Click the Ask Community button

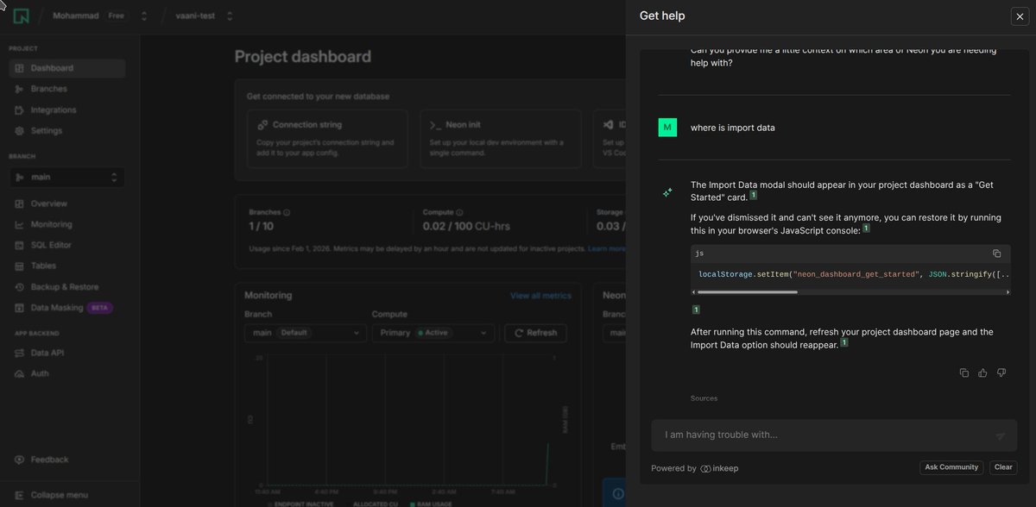pos(951,467)
